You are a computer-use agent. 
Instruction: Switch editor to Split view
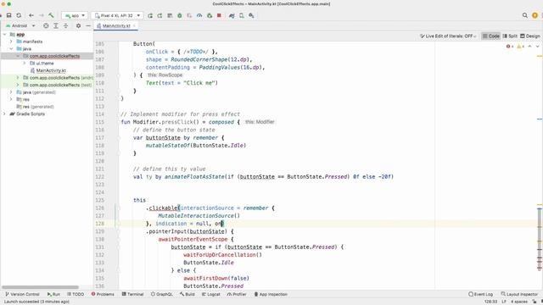tap(510, 36)
